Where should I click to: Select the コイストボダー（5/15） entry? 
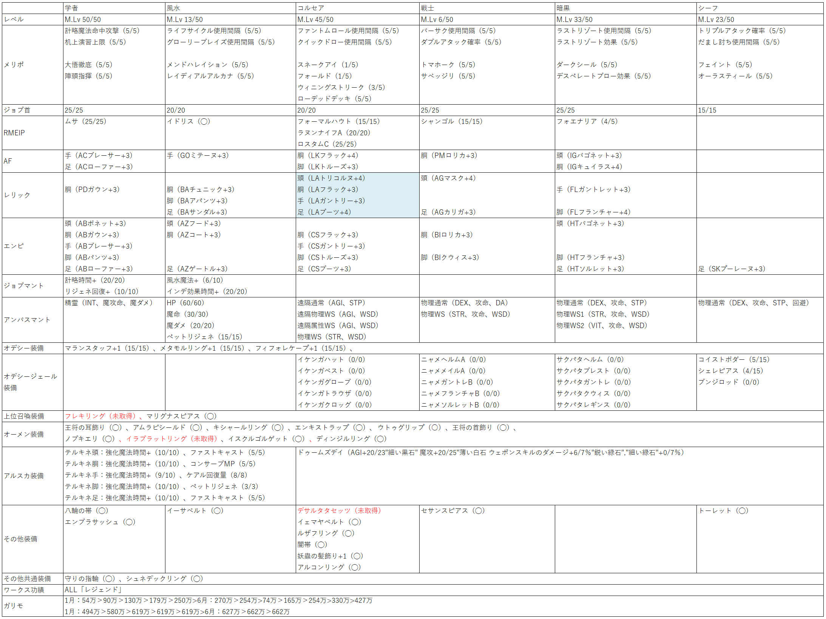[x=733, y=359]
